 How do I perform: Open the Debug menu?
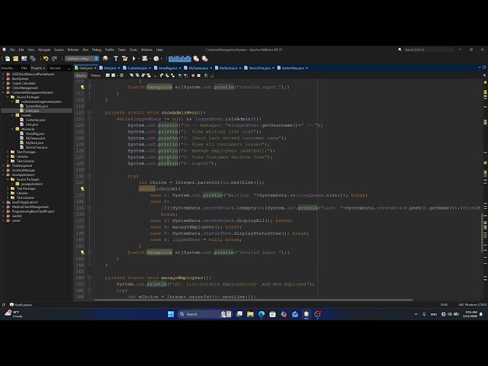click(97, 50)
